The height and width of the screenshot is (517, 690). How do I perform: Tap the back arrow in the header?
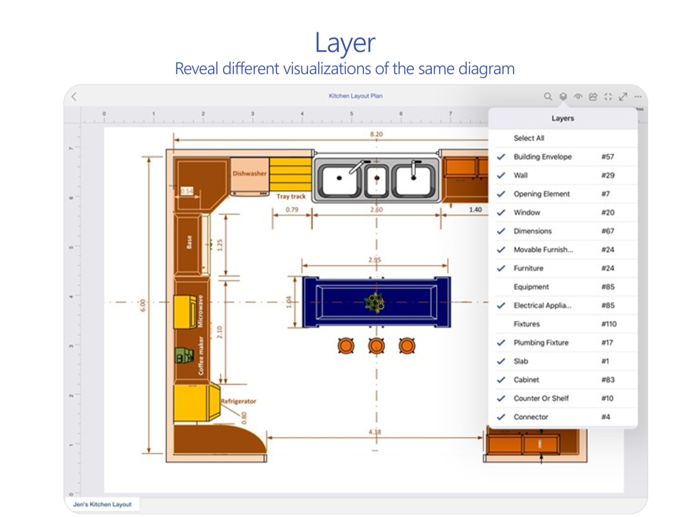(x=74, y=97)
